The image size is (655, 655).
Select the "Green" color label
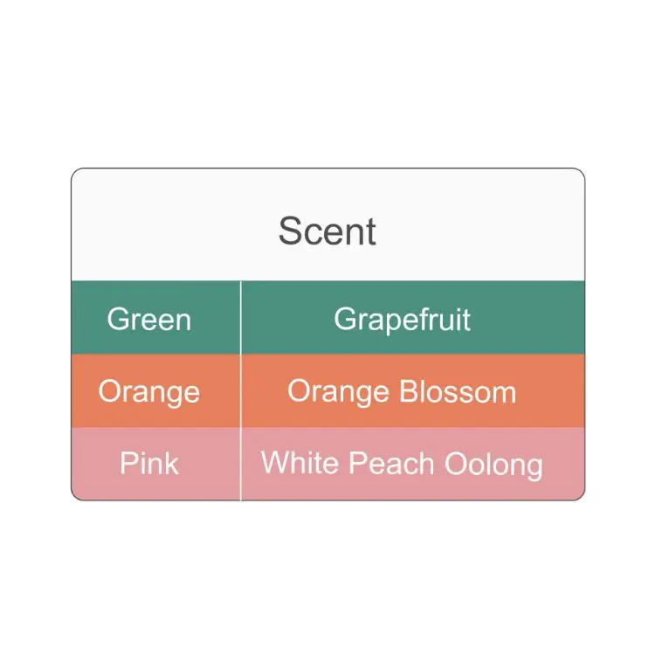(148, 319)
